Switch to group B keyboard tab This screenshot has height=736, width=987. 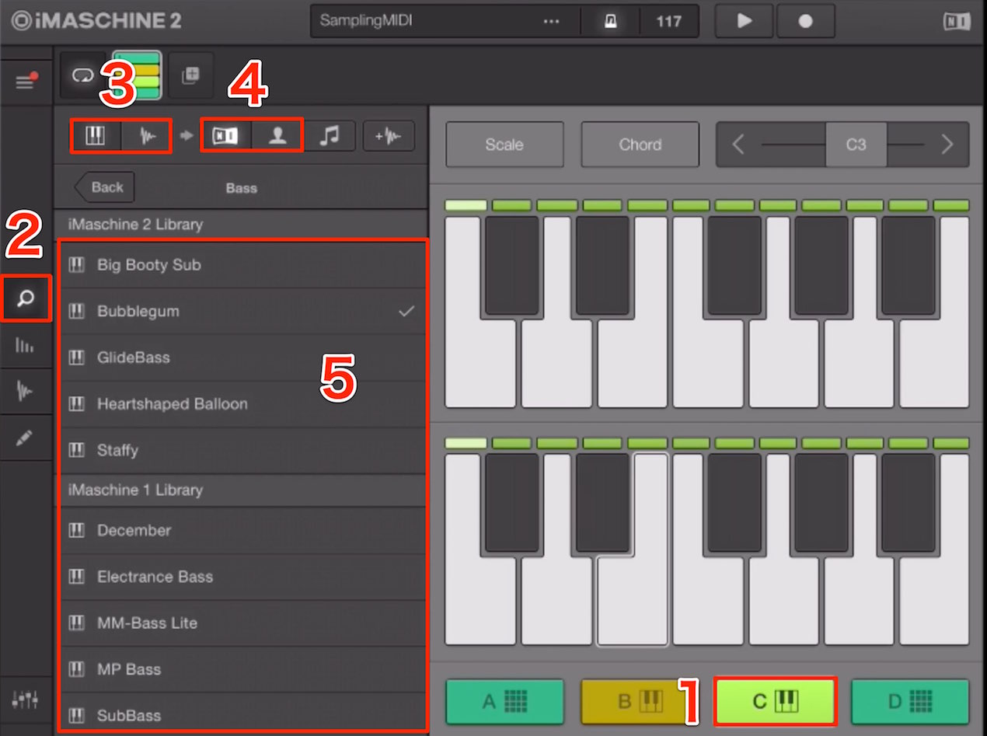640,702
